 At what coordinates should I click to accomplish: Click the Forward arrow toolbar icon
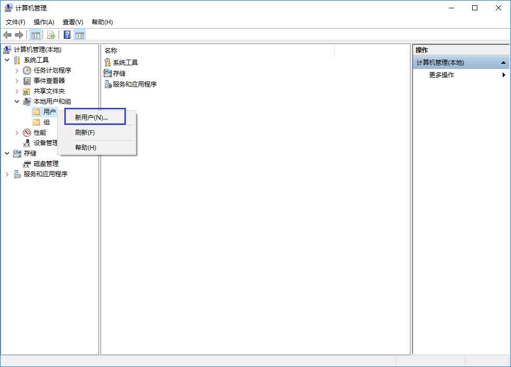pyautogui.click(x=19, y=35)
